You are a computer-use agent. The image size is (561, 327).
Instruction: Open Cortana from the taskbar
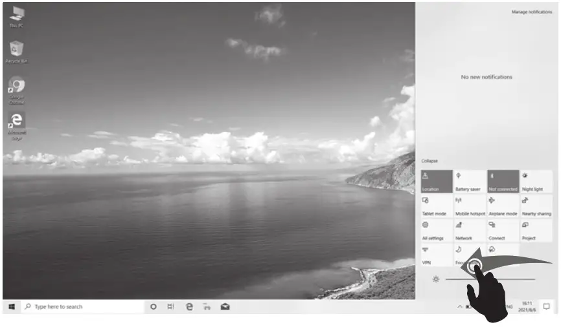(x=153, y=307)
